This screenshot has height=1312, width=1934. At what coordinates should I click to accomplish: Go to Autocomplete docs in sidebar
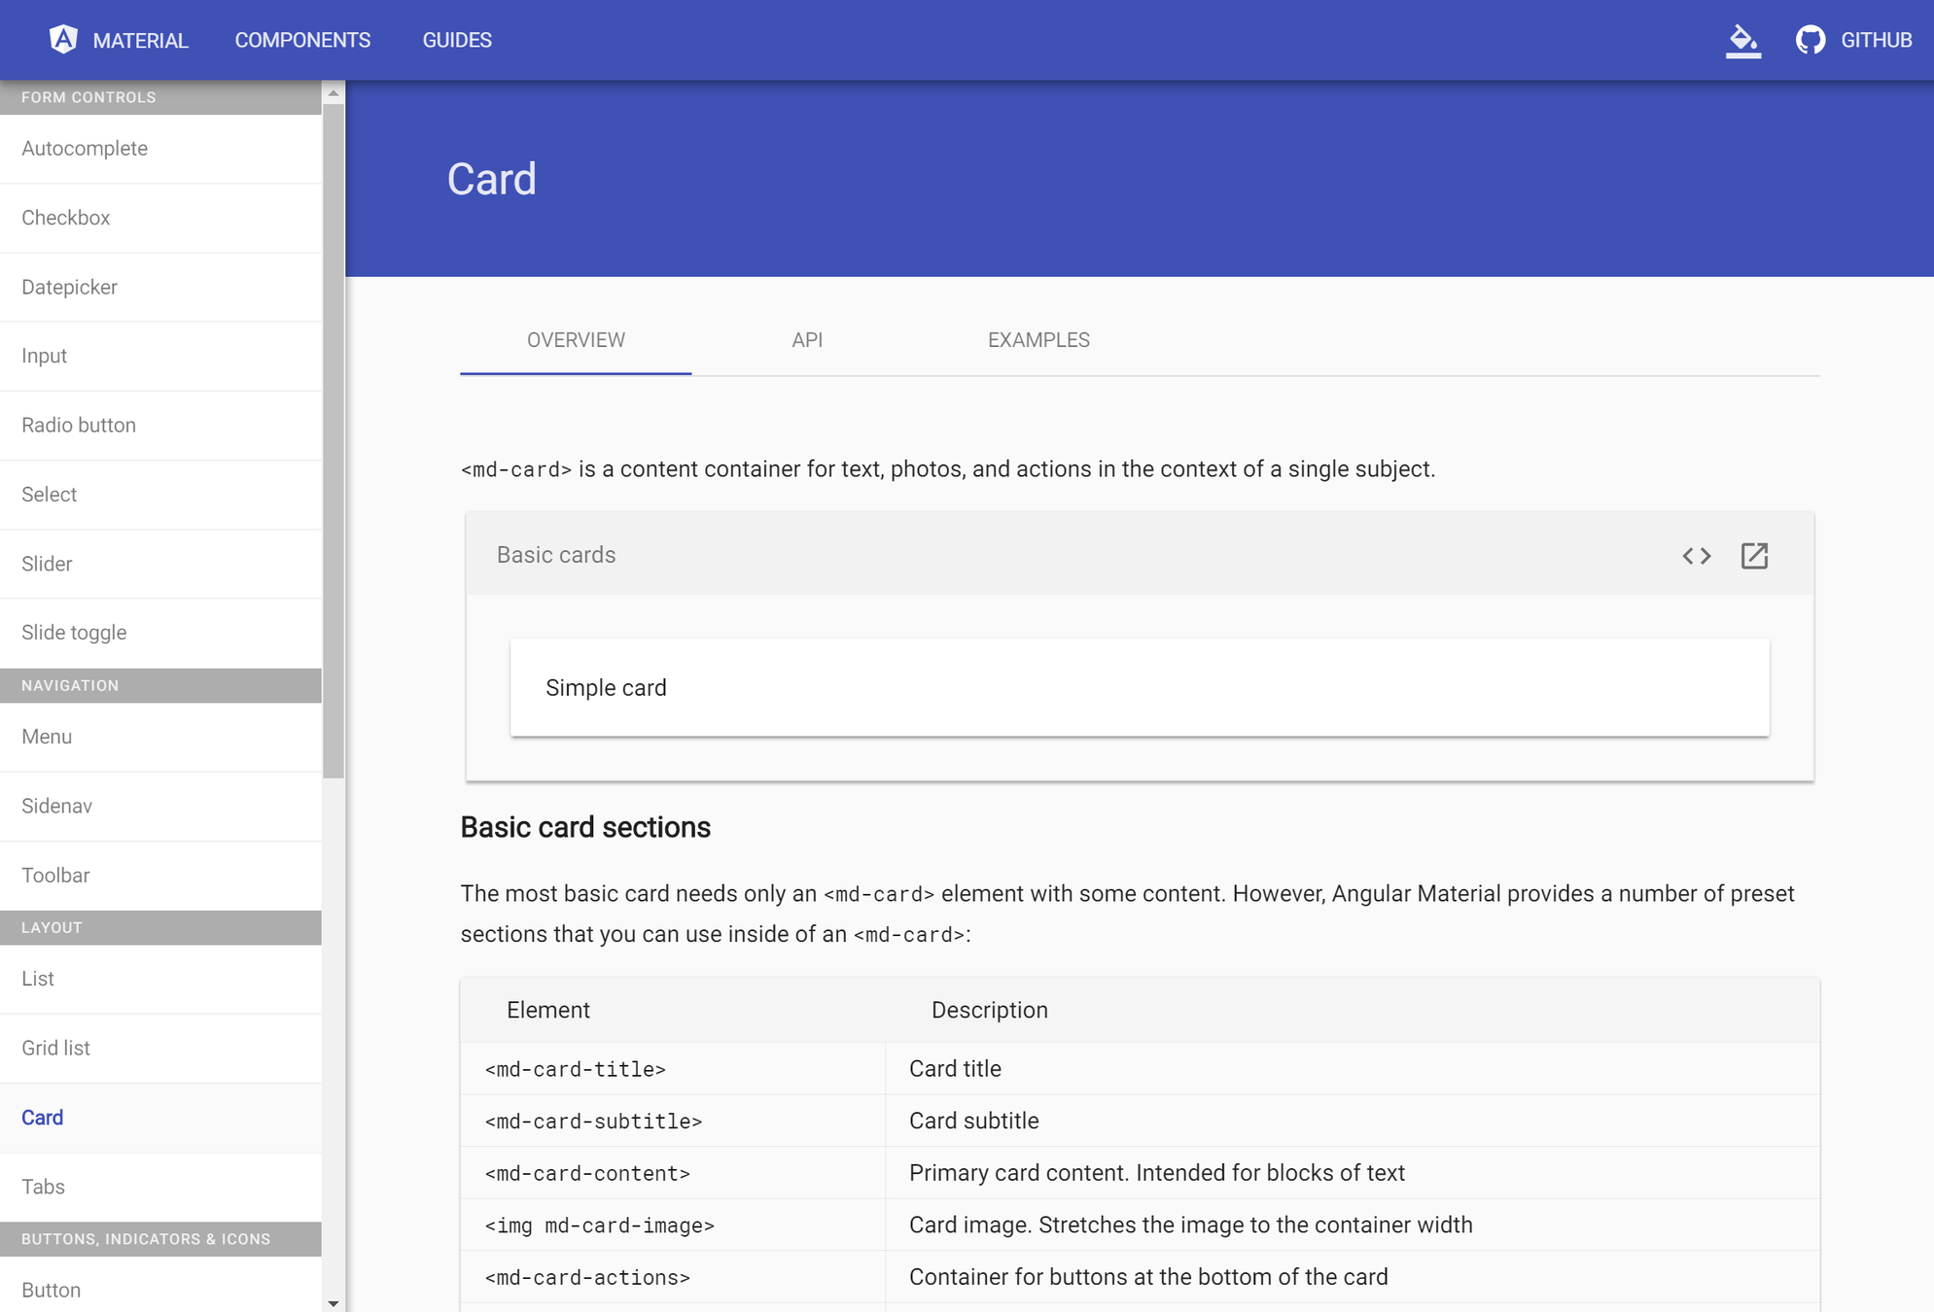point(85,149)
